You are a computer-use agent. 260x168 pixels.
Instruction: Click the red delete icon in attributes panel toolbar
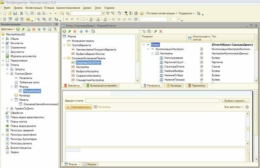160,31
